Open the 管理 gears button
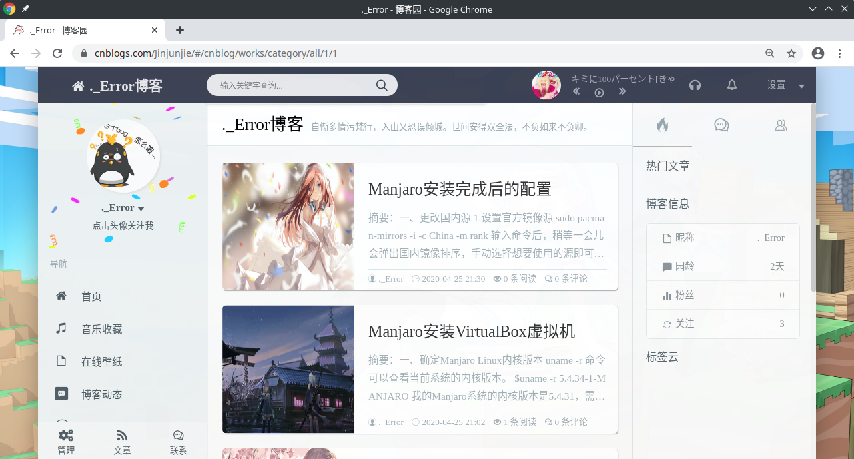This screenshot has width=854, height=459. (x=66, y=442)
